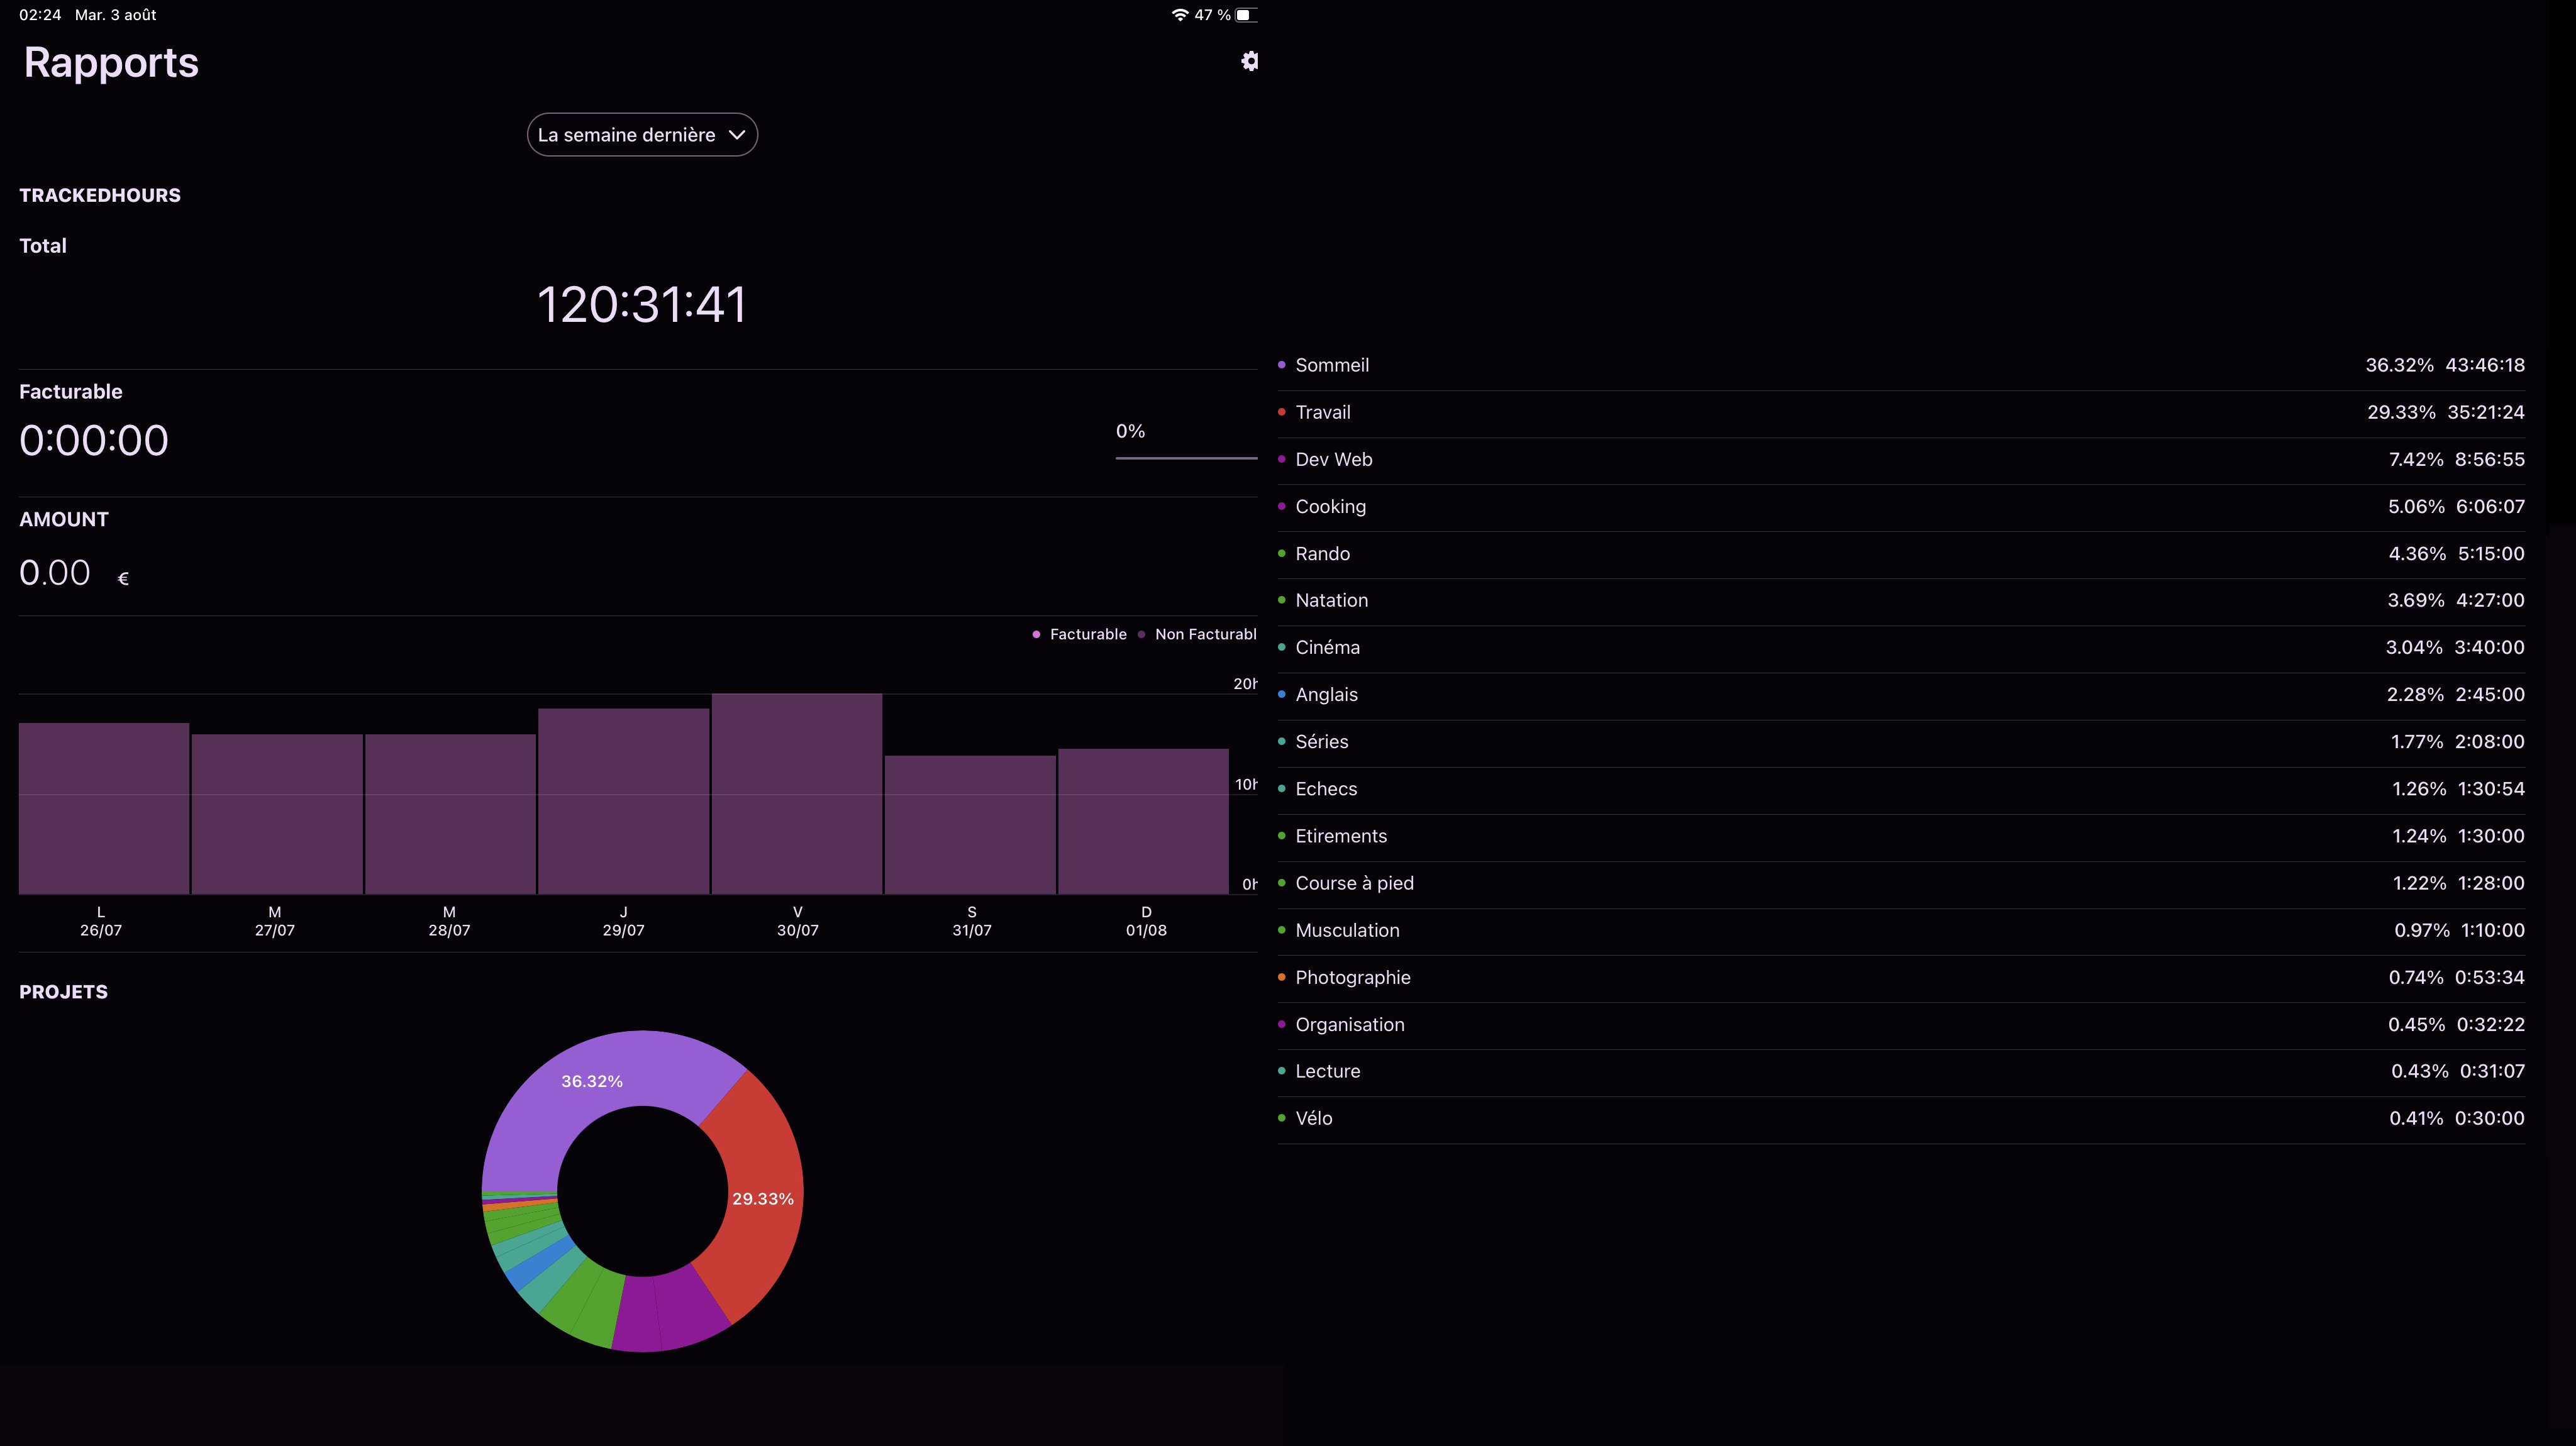This screenshot has height=1446, width=2576.
Task: Click the Anglais blue color dot
Action: click(x=1281, y=694)
